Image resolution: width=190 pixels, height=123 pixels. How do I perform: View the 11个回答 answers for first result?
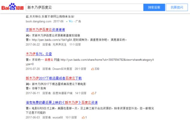[75, 44]
